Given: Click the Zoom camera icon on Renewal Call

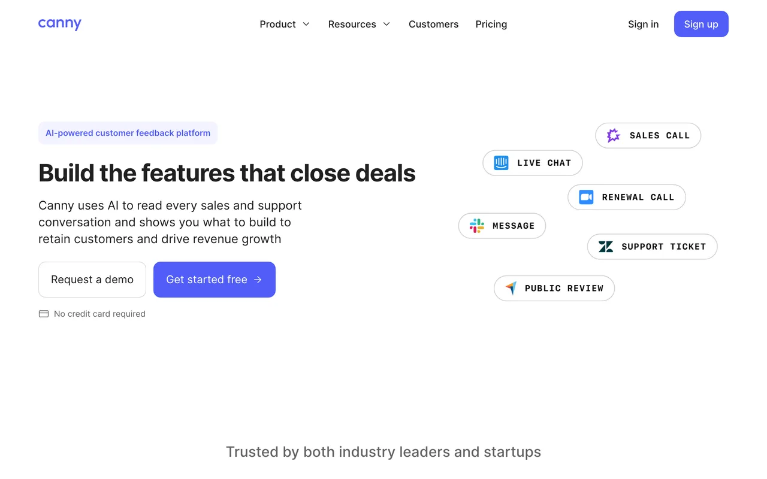Looking at the screenshot, I should coord(587,197).
